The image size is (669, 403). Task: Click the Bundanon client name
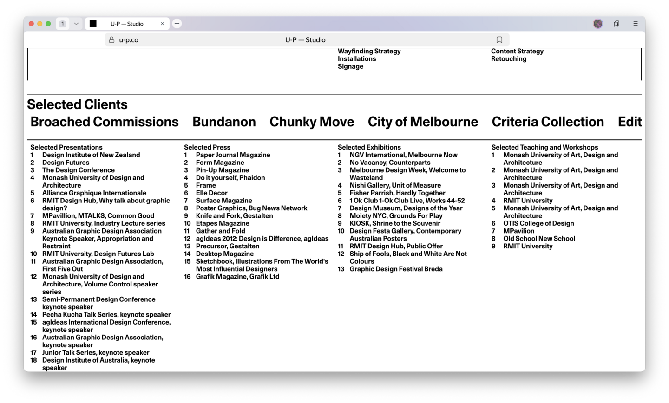click(x=224, y=122)
